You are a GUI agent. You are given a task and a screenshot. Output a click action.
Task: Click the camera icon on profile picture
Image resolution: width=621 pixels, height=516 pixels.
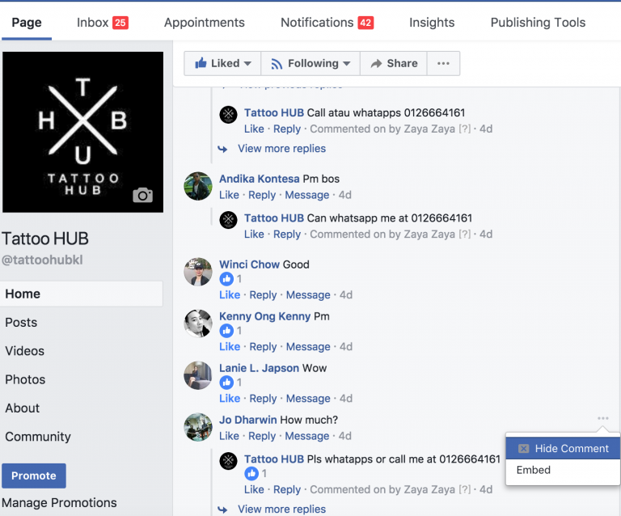142,195
